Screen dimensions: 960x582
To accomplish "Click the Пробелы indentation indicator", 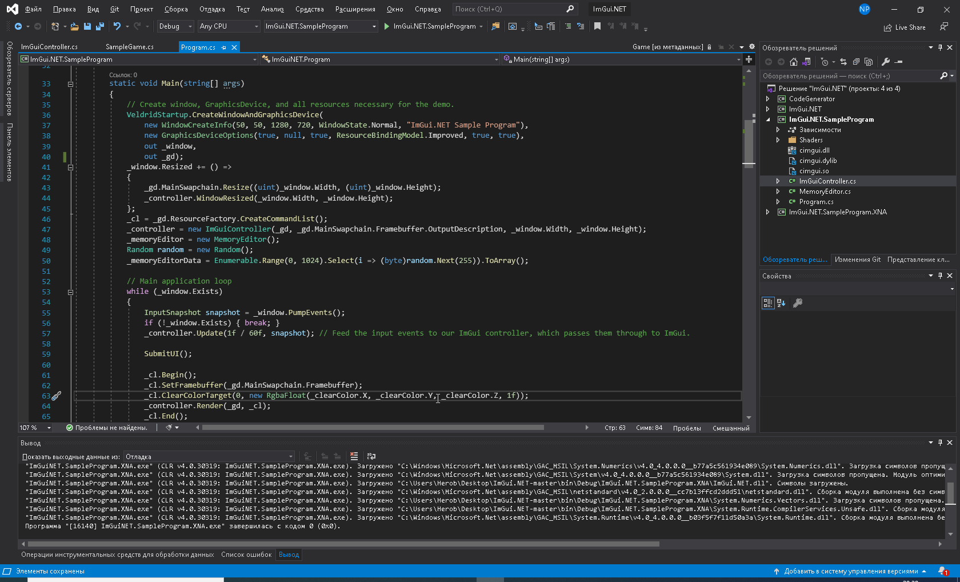I will [687, 428].
